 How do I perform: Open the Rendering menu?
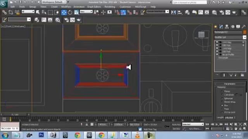pos(110,7)
